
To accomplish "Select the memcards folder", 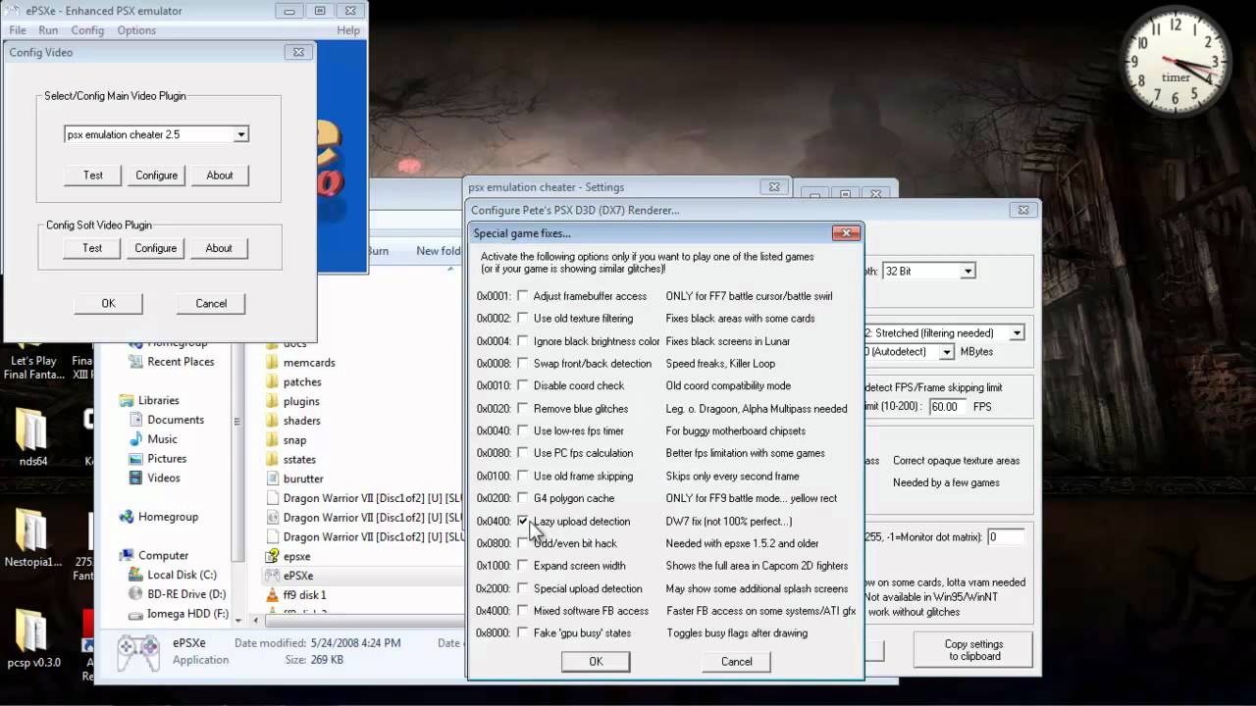I will pyautogui.click(x=309, y=362).
